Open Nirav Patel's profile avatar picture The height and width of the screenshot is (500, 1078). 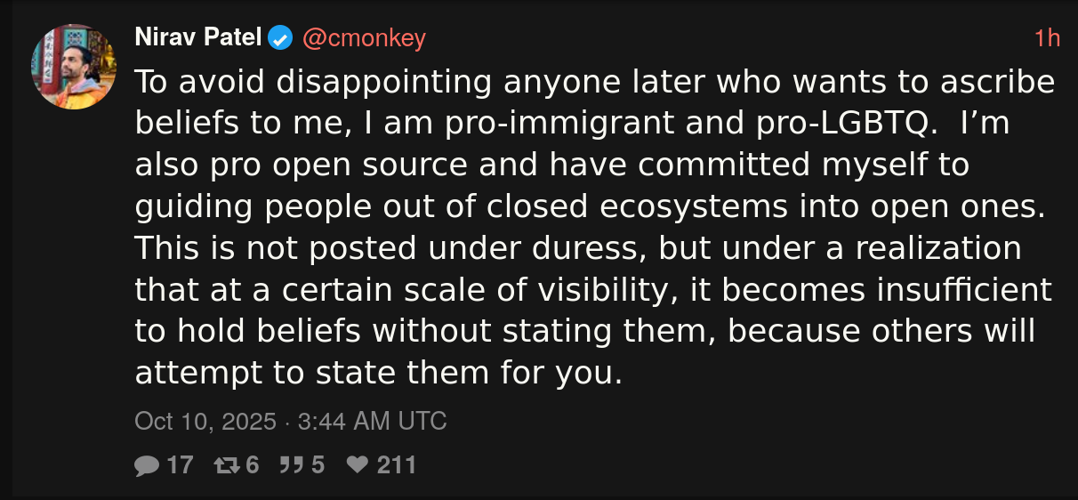(74, 67)
